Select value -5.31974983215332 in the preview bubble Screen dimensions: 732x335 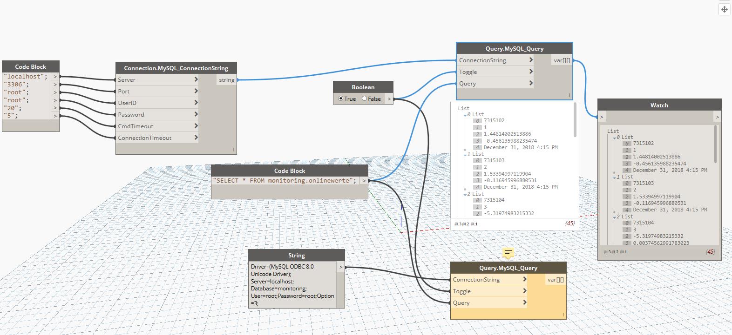pyautogui.click(x=509, y=213)
